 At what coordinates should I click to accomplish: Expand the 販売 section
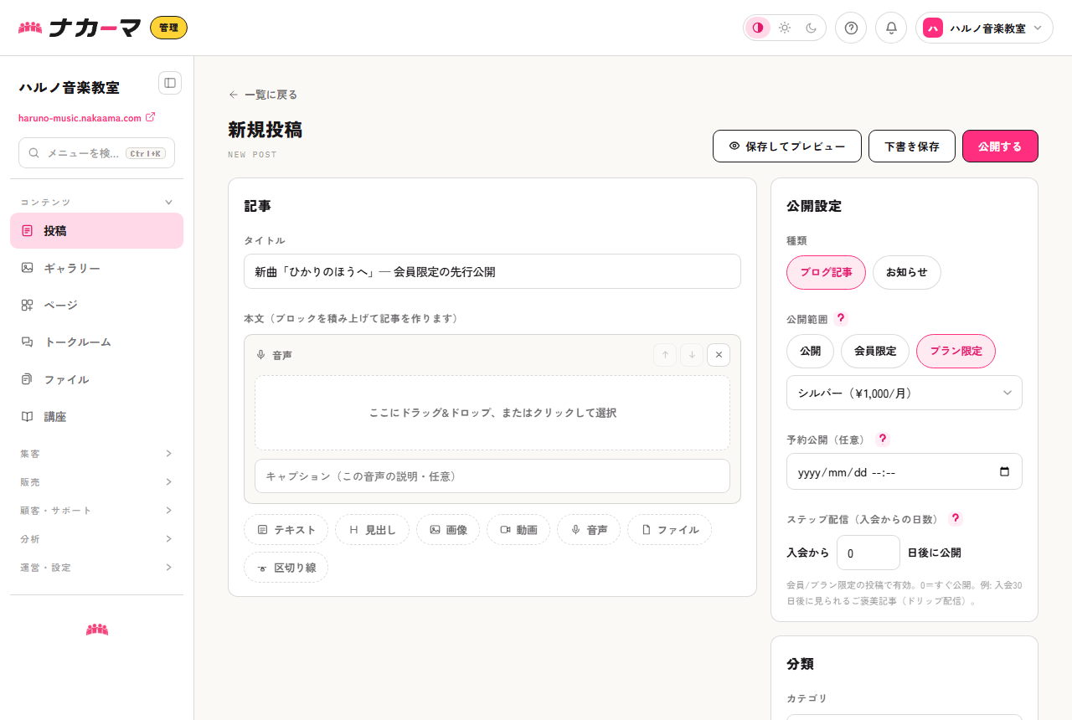[x=96, y=482]
